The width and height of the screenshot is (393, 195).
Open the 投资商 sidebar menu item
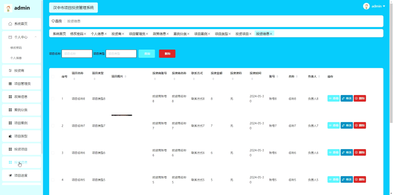21,71
